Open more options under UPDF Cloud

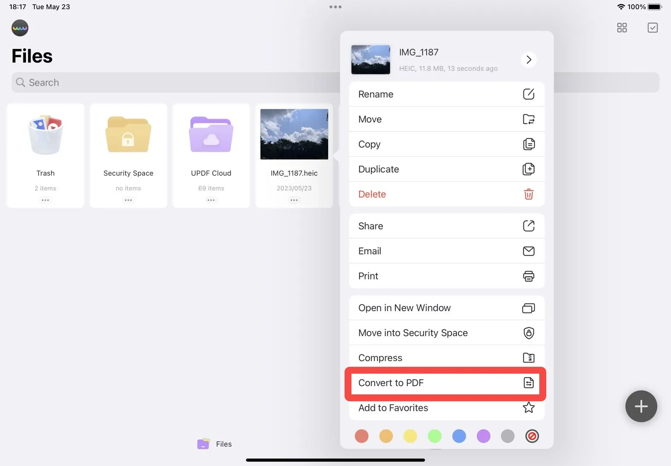point(211,200)
